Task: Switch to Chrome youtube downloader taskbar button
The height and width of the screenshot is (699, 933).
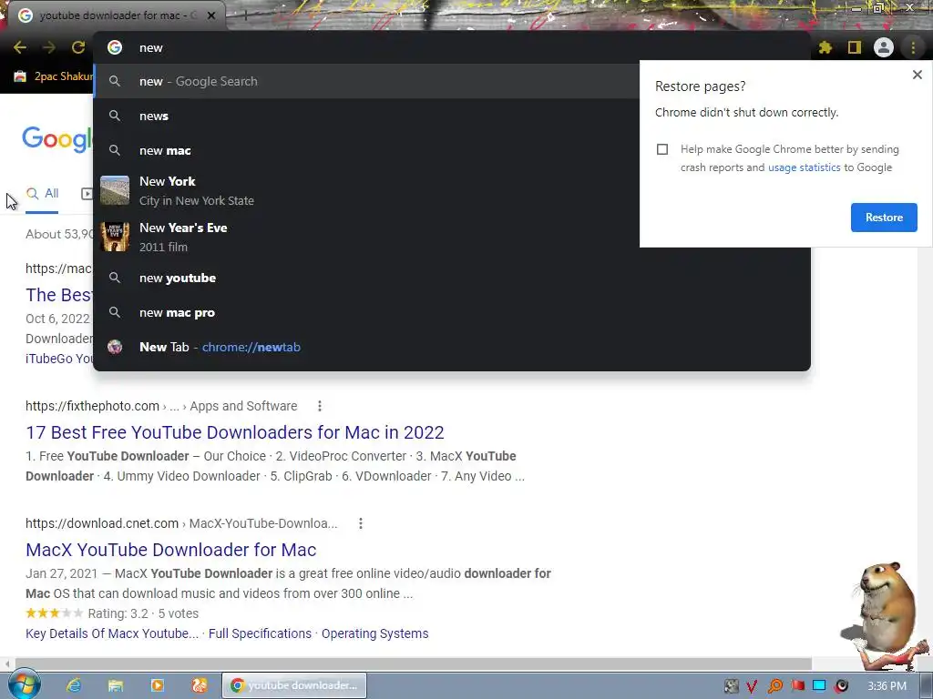Action: (294, 686)
